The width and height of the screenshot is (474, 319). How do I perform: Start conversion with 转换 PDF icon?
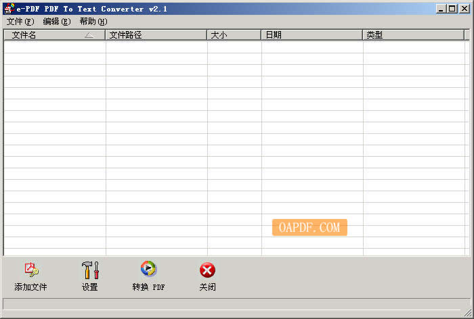click(x=148, y=268)
